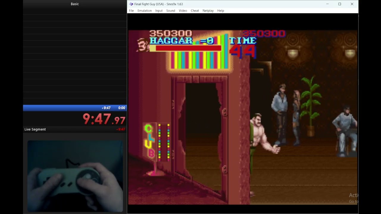Open the Help menu
Screen dimensions: 381x214
[x=221, y=11]
